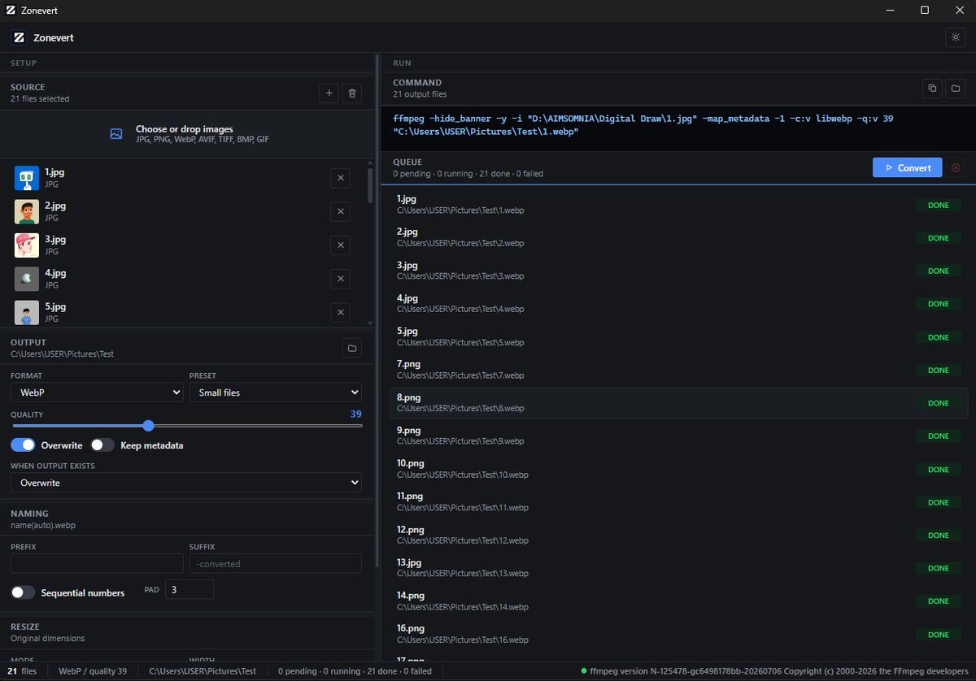The width and height of the screenshot is (976, 681).
Task: Maximize the Zonevert window
Action: coord(925,10)
